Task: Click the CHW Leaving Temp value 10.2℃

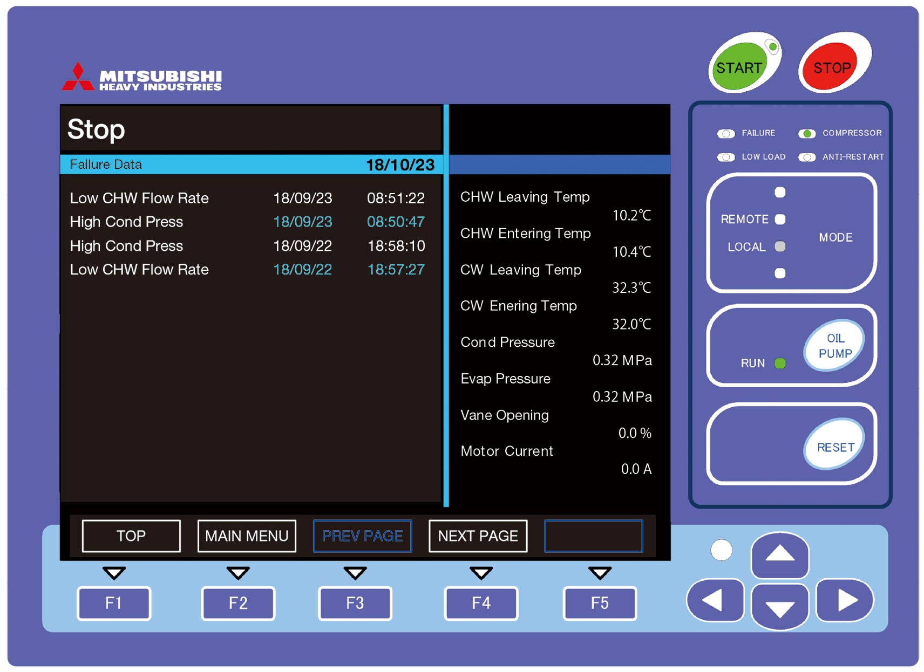Action: [631, 215]
